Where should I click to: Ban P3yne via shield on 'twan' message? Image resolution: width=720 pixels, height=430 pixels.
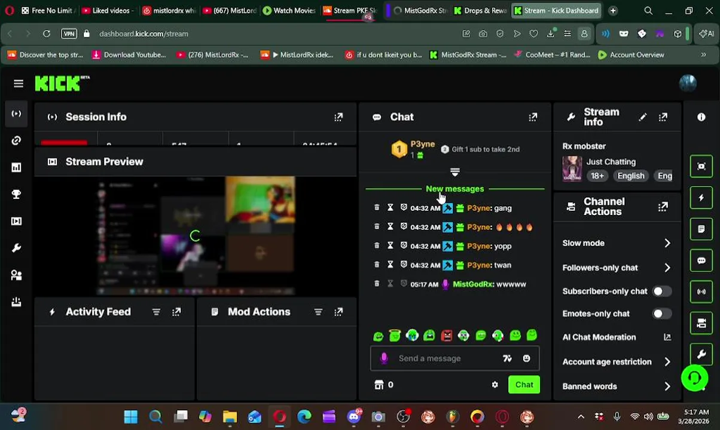[x=404, y=265]
